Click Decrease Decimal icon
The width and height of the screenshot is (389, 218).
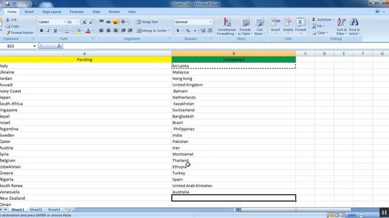tap(210, 31)
